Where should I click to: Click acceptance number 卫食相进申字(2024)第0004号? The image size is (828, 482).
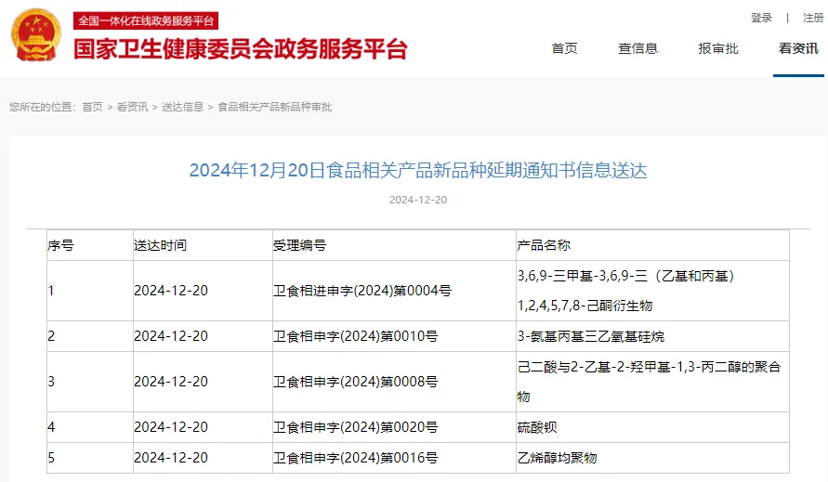point(361,291)
